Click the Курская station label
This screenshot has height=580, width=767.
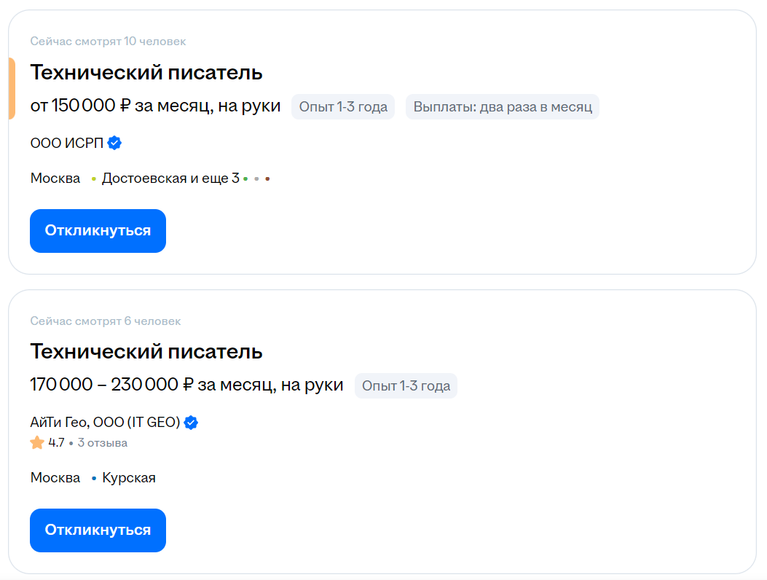tap(130, 477)
